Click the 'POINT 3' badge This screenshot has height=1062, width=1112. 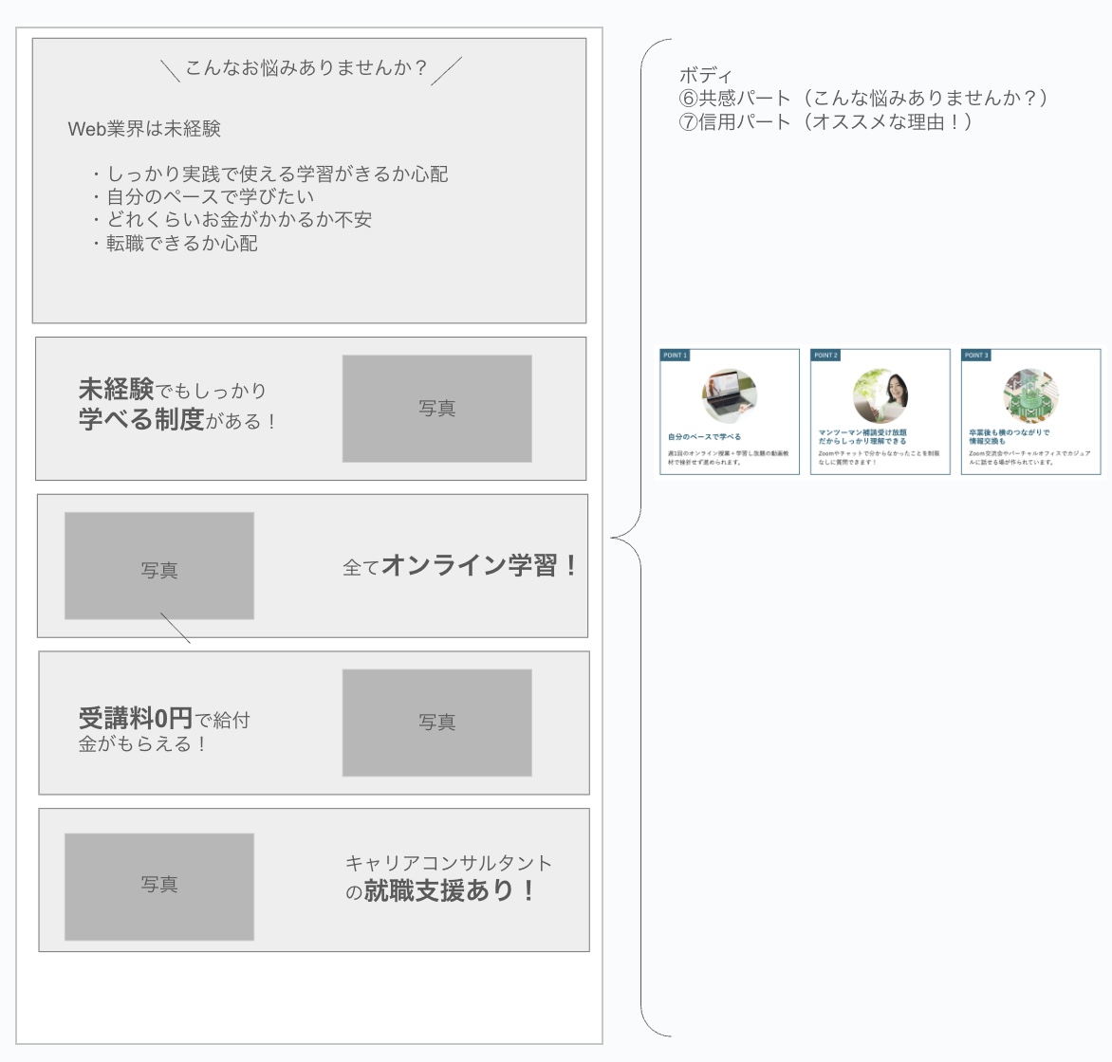click(x=975, y=356)
